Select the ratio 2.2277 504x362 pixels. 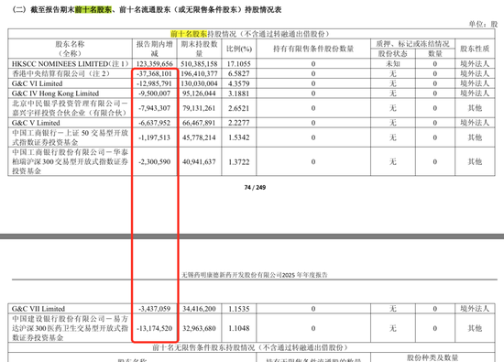[x=239, y=123]
